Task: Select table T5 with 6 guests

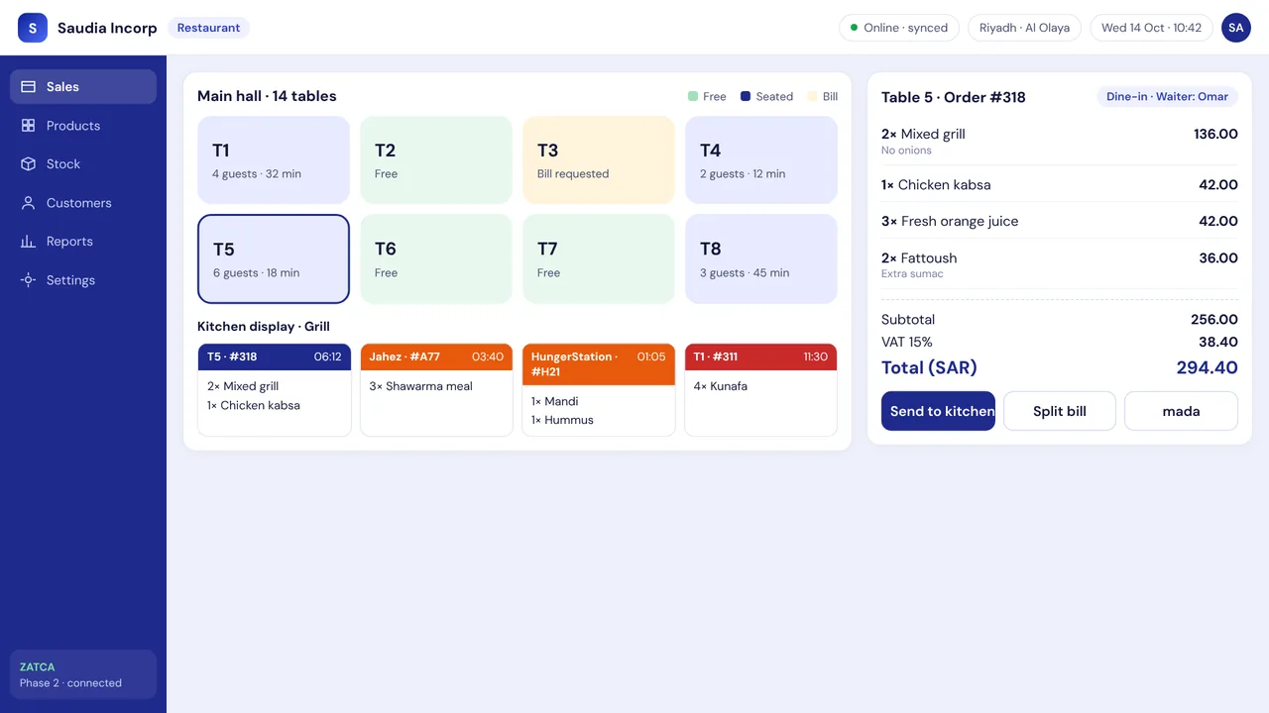Action: pyautogui.click(x=274, y=258)
